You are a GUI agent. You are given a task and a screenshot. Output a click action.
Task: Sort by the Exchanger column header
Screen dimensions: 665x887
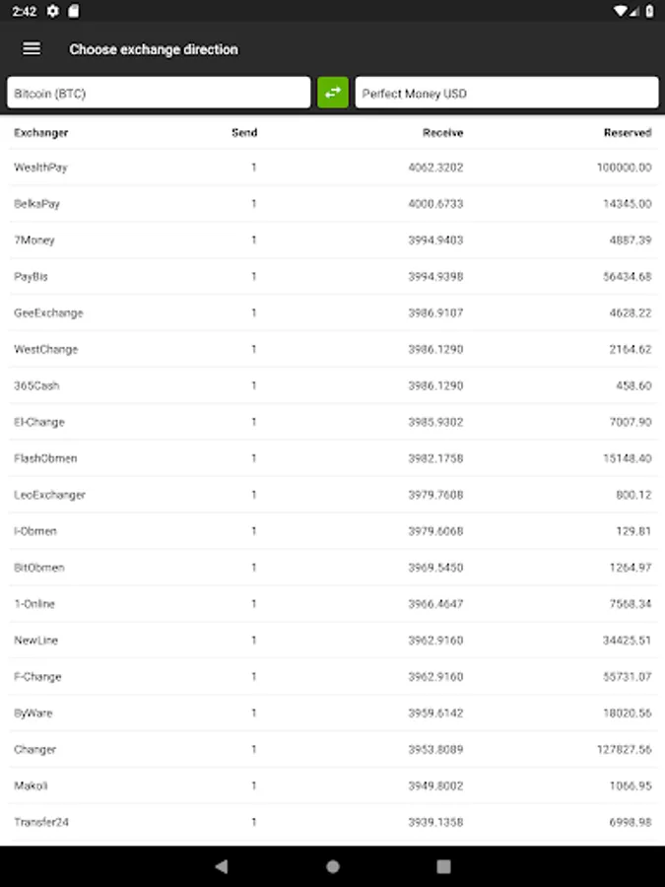coord(41,132)
